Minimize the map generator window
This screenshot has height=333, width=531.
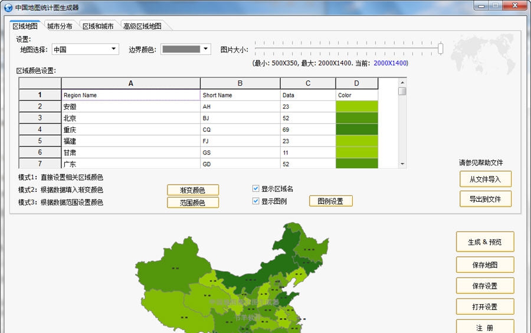(481, 5)
